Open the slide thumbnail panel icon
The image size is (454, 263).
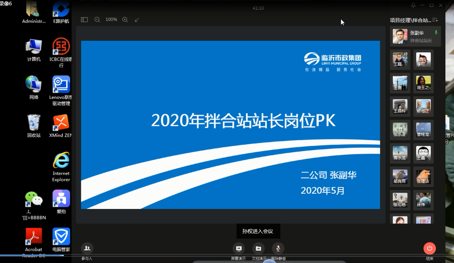pos(84,19)
